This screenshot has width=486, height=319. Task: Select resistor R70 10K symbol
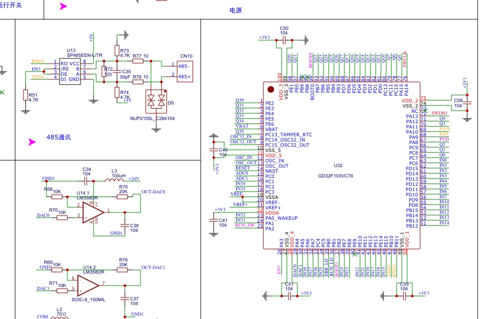coord(62,218)
